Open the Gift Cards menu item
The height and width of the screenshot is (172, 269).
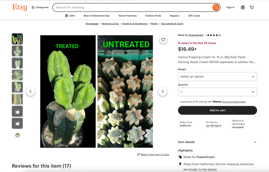(194, 16)
